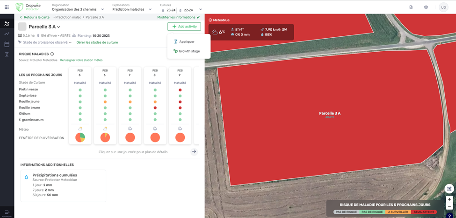The image size is (456, 218).
Task: Open the apps grid launcher
Action: point(7,7)
